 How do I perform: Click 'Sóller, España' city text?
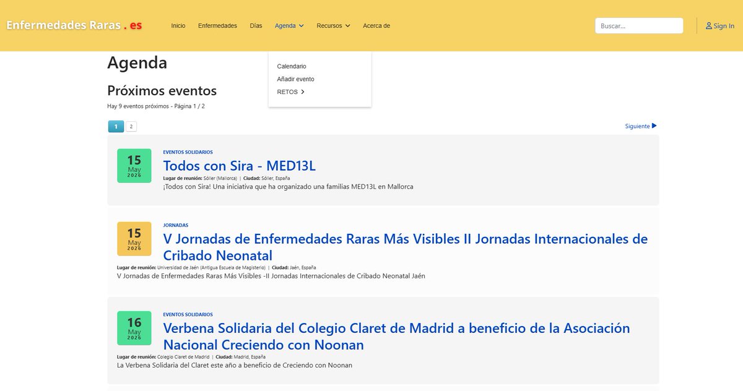pos(276,178)
